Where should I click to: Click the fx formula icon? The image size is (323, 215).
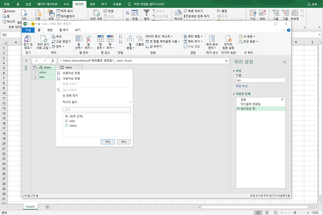coord(53,61)
